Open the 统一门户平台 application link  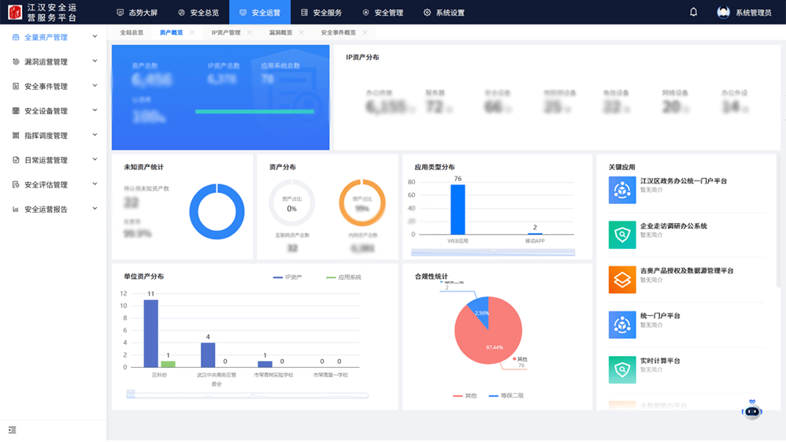(660, 316)
